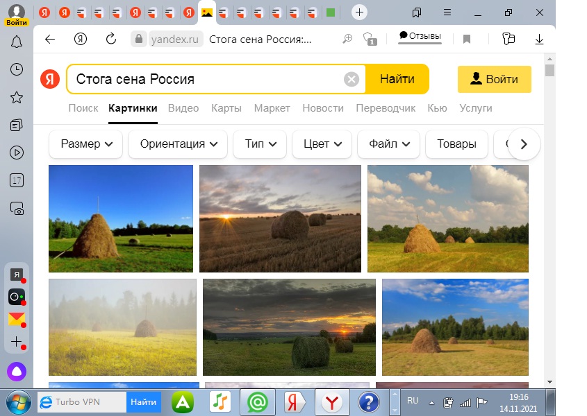Open the Маркет tab
The height and width of the screenshot is (416, 587).
pos(272,108)
